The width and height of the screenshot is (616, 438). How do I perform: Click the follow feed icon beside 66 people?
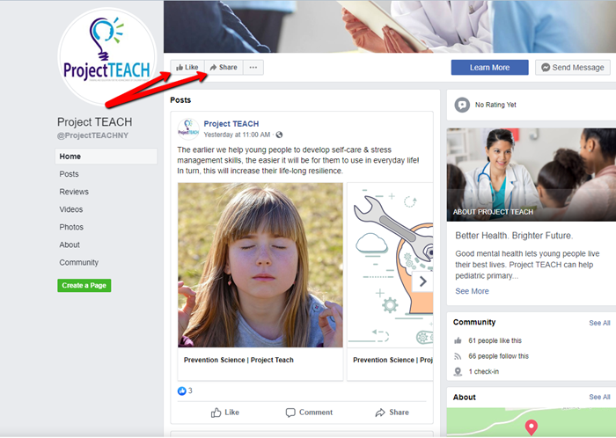(458, 356)
